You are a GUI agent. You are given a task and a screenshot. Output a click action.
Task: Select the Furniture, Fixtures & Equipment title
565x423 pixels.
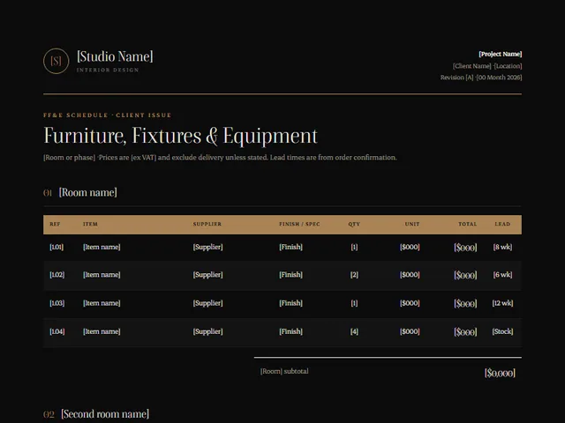point(180,136)
